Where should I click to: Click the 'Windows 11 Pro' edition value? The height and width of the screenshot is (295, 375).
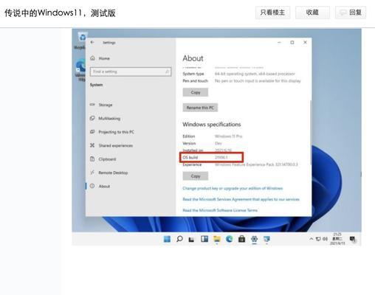[228, 136]
